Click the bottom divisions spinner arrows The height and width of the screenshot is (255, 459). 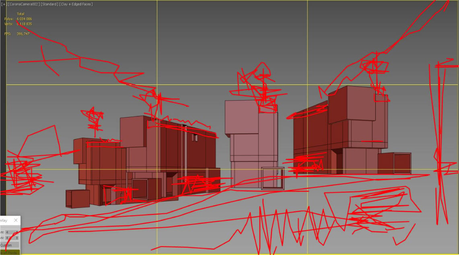click(x=17, y=238)
